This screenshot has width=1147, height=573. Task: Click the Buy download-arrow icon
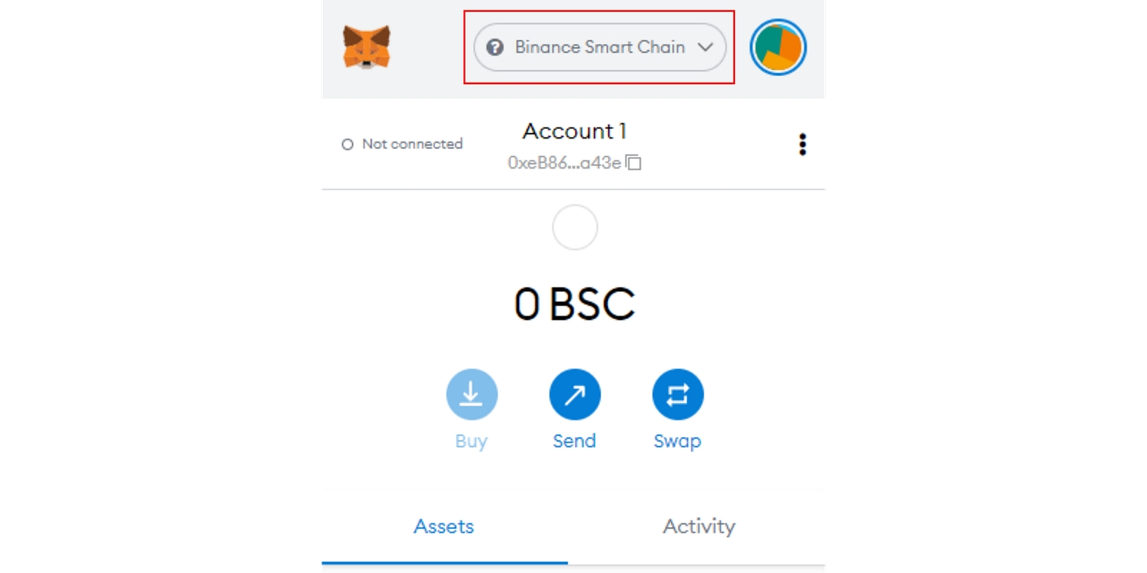coord(471,394)
